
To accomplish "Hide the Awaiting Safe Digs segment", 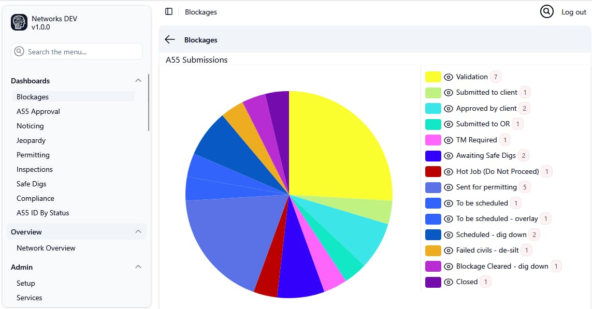I will 447,155.
